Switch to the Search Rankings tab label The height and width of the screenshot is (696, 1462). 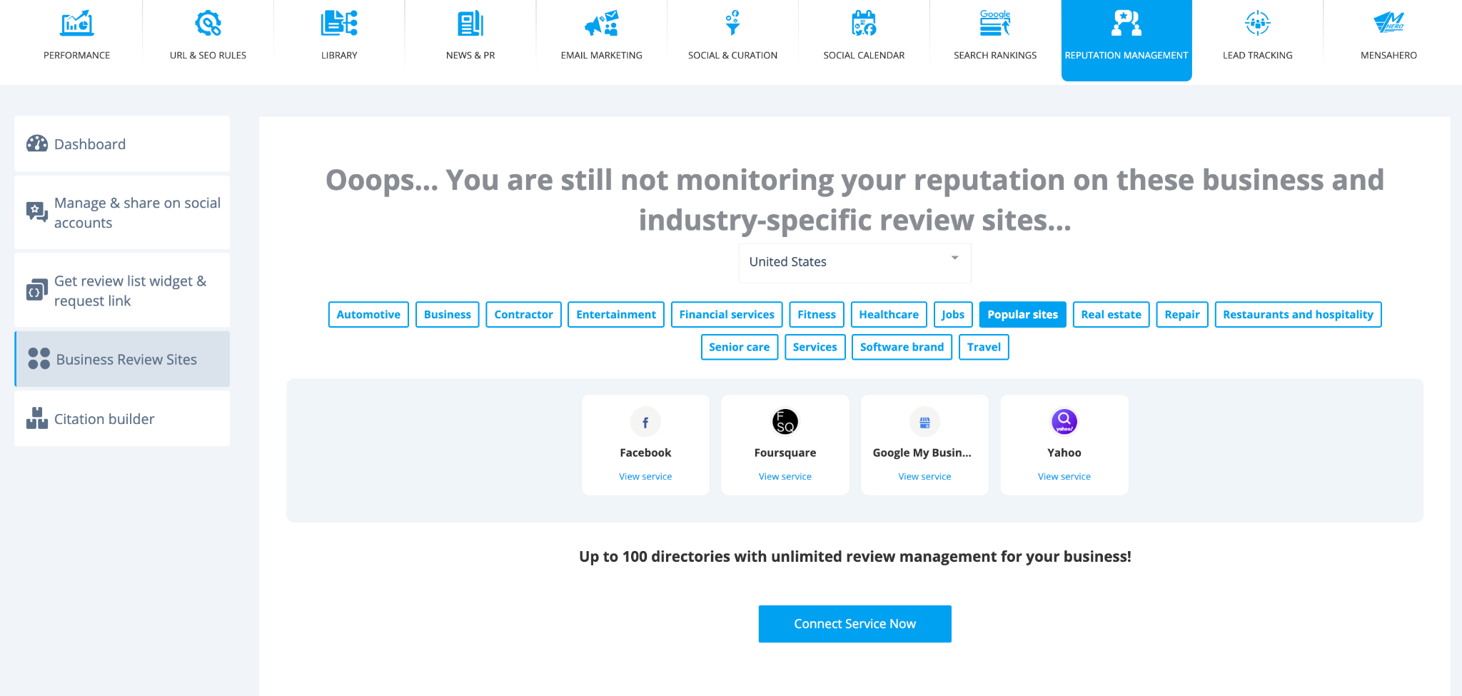coord(995,55)
